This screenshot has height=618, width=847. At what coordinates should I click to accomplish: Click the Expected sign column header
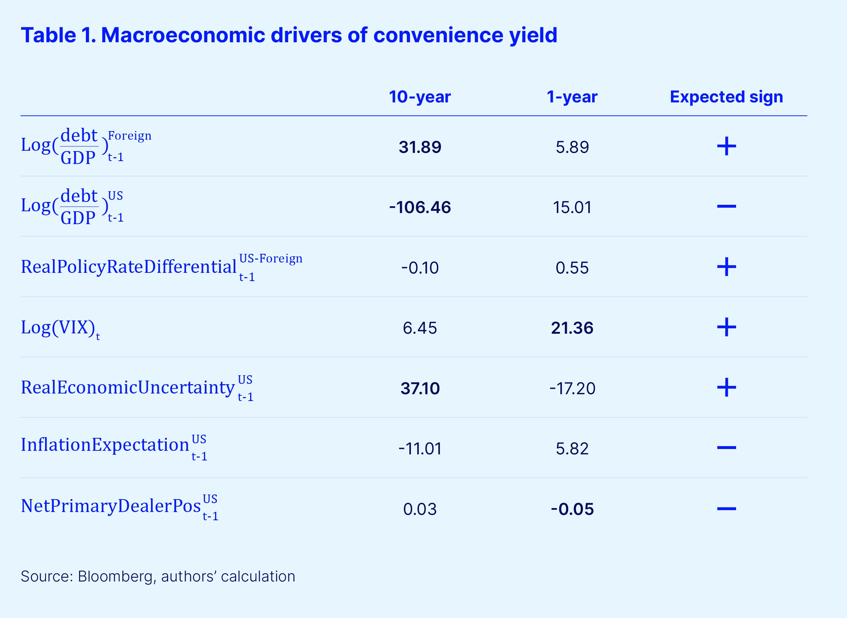[x=726, y=97]
